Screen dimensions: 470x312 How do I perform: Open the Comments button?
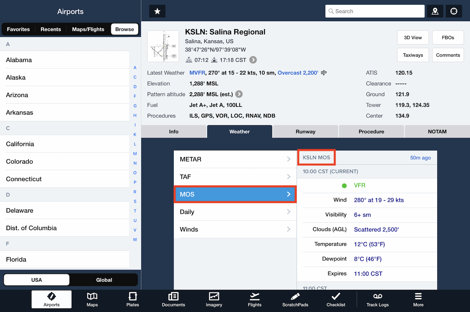pos(448,55)
